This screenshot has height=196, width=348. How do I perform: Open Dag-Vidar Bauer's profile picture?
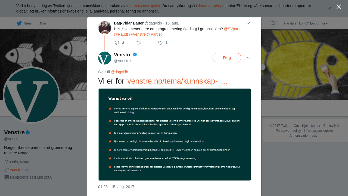[x=105, y=28]
